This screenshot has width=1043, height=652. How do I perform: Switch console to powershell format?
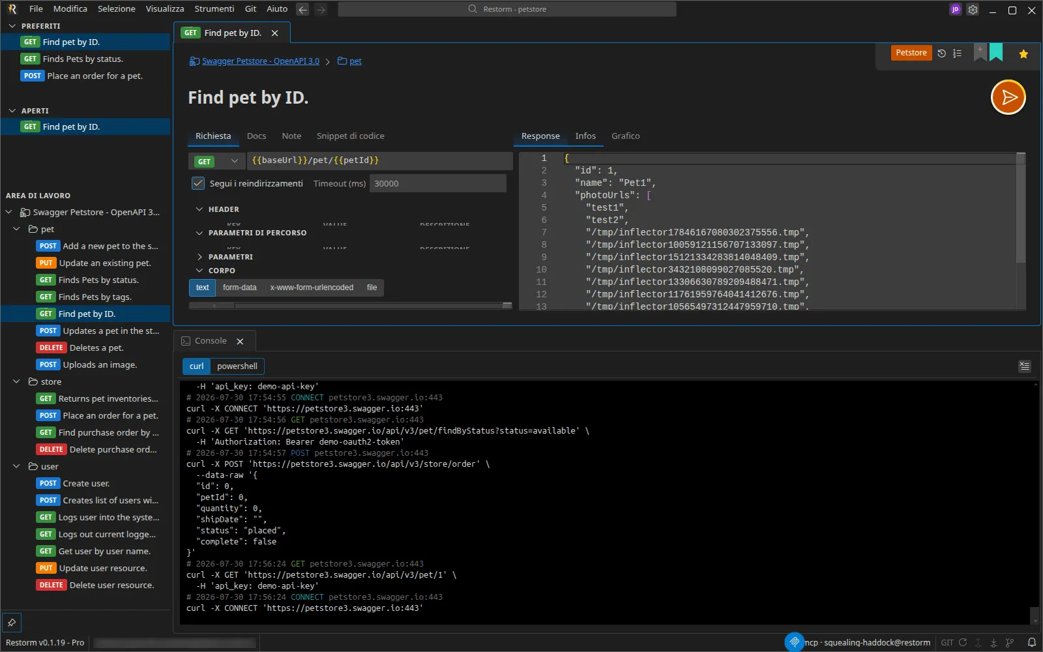coord(237,366)
